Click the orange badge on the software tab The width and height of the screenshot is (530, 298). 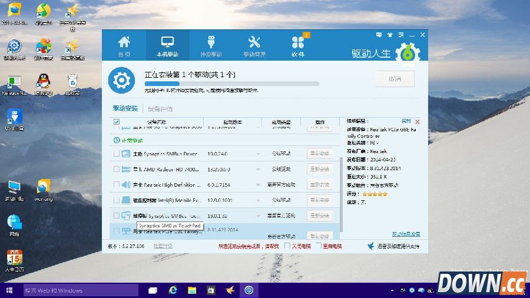306,35
